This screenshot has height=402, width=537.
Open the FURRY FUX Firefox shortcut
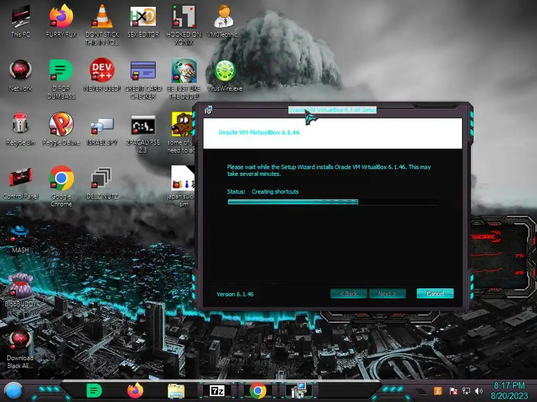point(61,21)
